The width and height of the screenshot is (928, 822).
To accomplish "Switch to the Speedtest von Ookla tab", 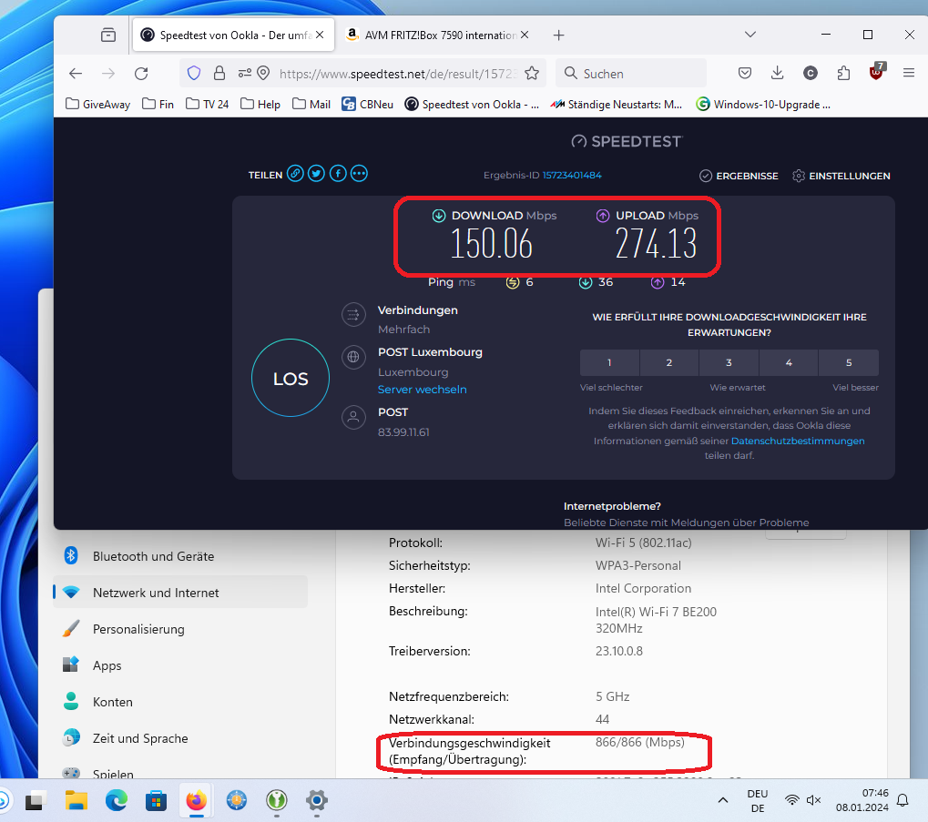I will pyautogui.click(x=233, y=35).
